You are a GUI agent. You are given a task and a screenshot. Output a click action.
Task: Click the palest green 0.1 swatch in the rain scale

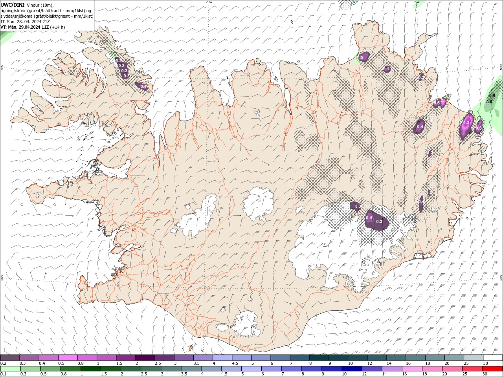10,369
